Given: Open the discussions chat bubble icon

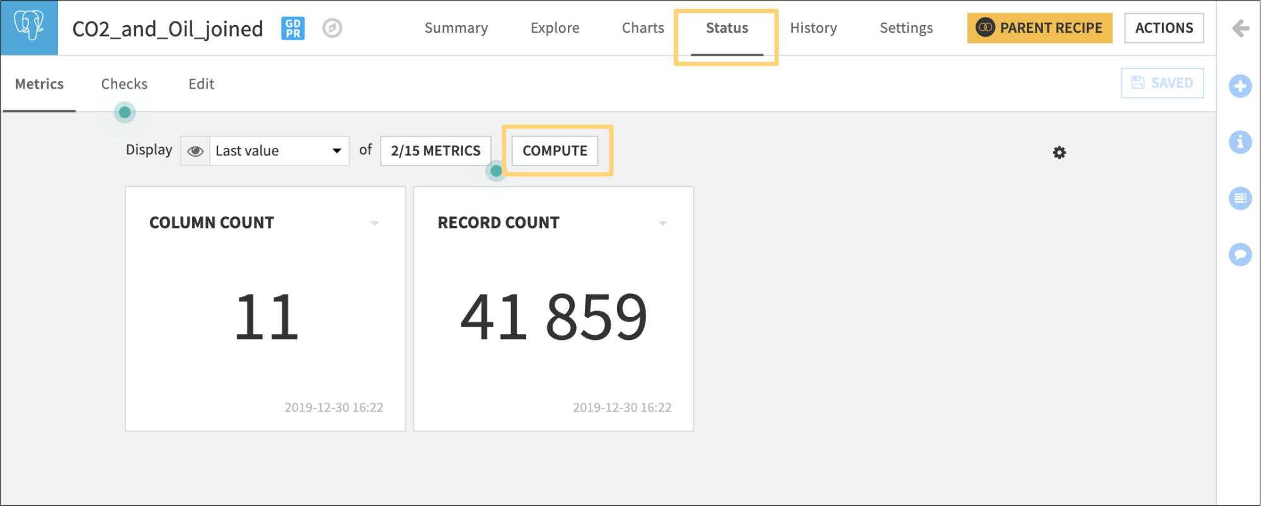Looking at the screenshot, I should pyautogui.click(x=1240, y=255).
